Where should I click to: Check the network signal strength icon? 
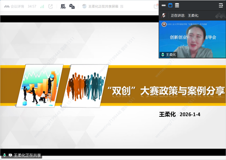pyautogui.click(x=42, y=7)
